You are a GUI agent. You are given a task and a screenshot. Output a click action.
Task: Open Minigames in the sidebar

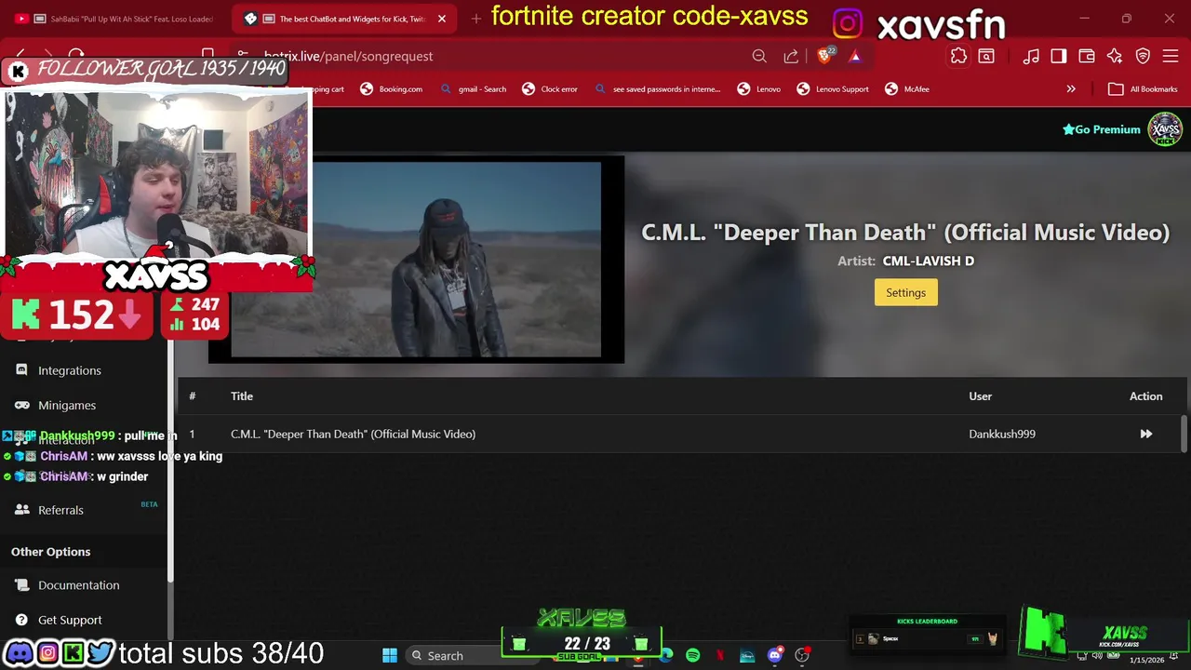[x=67, y=405]
